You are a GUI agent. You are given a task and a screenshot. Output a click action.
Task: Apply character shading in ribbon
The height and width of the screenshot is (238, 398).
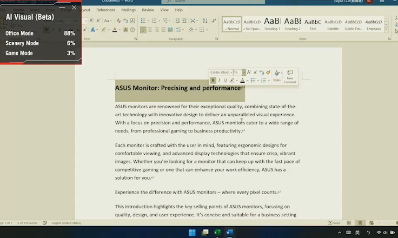tap(125, 30)
